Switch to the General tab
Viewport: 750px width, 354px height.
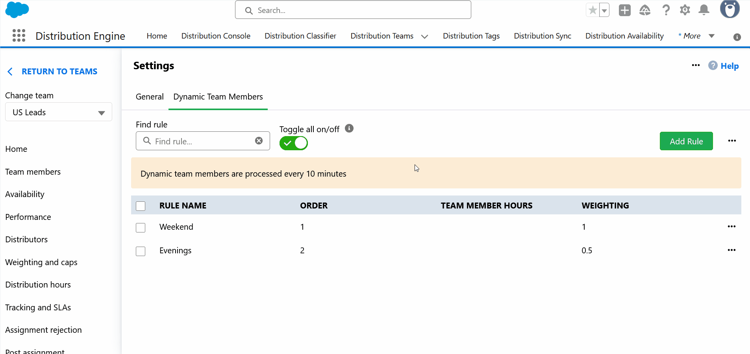point(150,97)
